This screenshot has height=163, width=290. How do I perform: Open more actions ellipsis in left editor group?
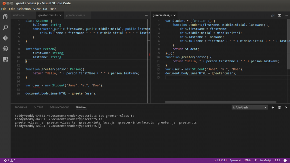click(x=146, y=15)
